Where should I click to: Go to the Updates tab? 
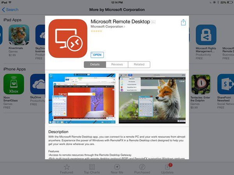[x=167, y=169]
